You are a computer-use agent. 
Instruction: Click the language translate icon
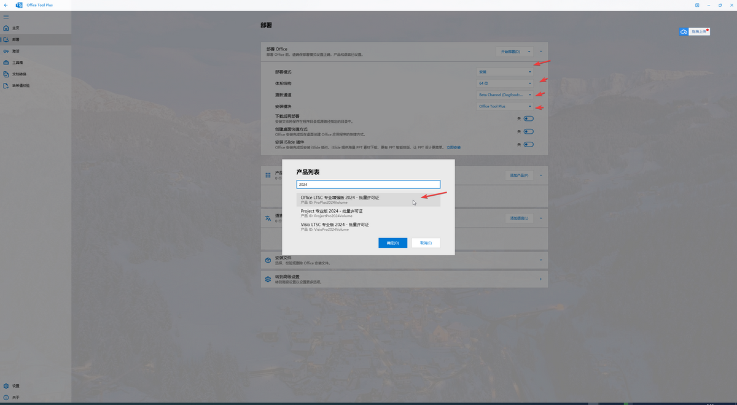[268, 218]
